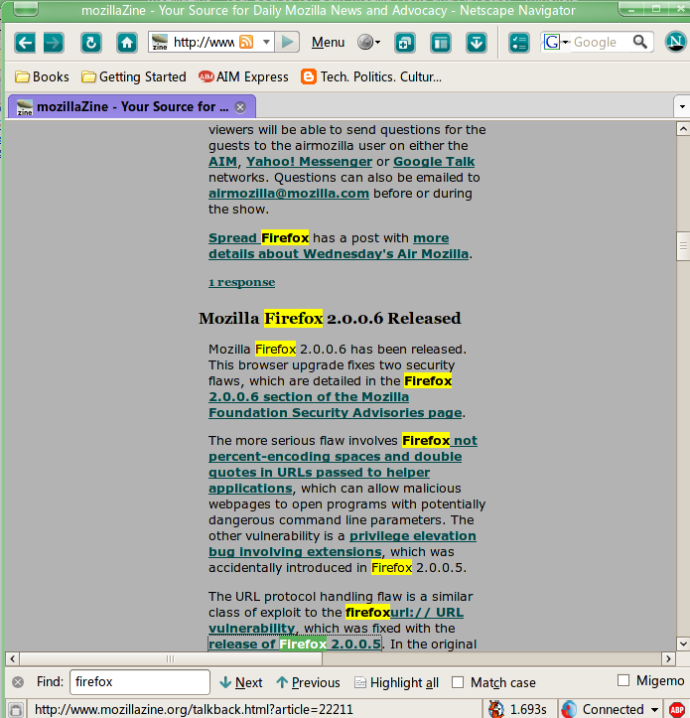690x718 pixels.
Task: Click the scroll left arrow of horizontal scrollbar
Action: [12, 659]
